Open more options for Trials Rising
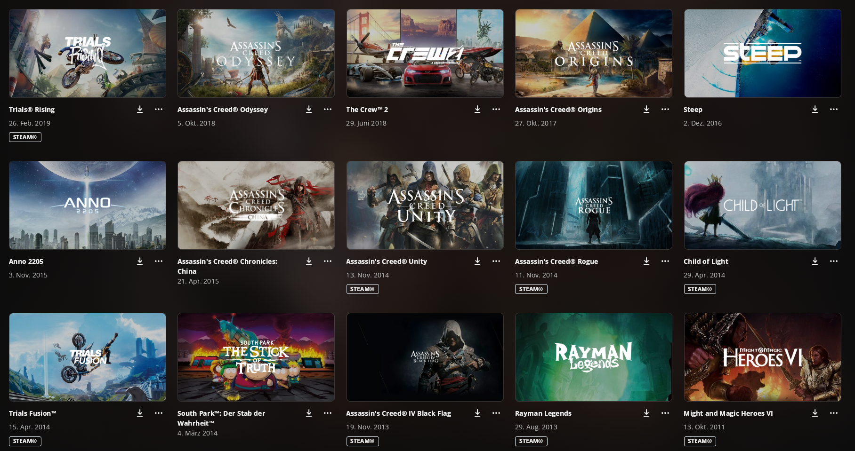The height and width of the screenshot is (451, 855). click(159, 109)
